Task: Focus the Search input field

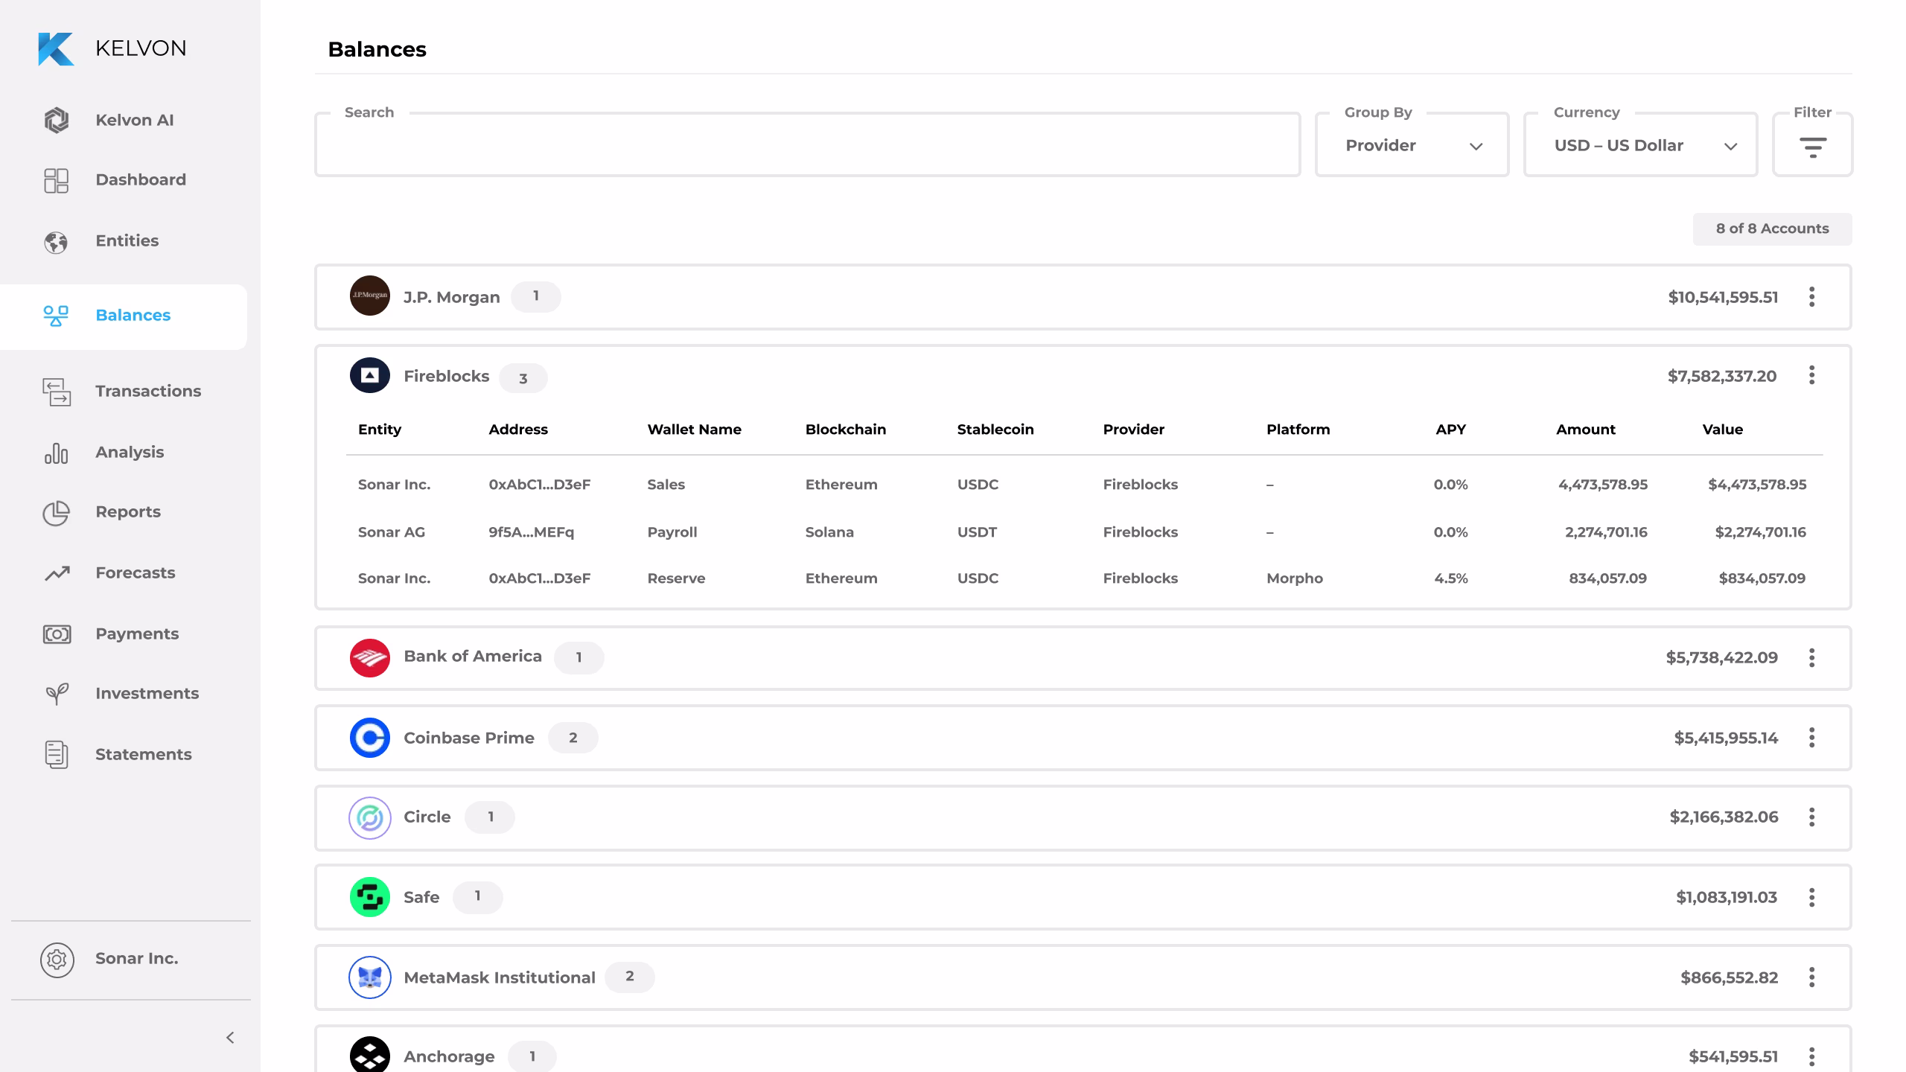Action: click(x=808, y=145)
